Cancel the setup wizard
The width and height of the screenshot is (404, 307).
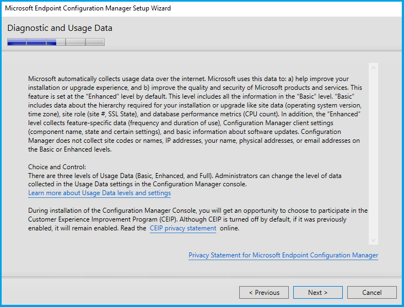(x=371, y=293)
